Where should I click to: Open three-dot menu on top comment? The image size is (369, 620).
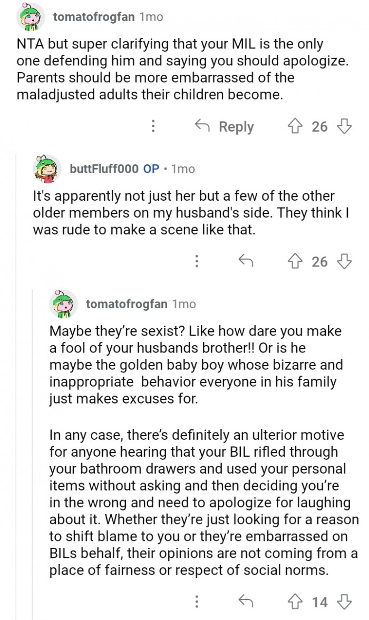(x=153, y=126)
